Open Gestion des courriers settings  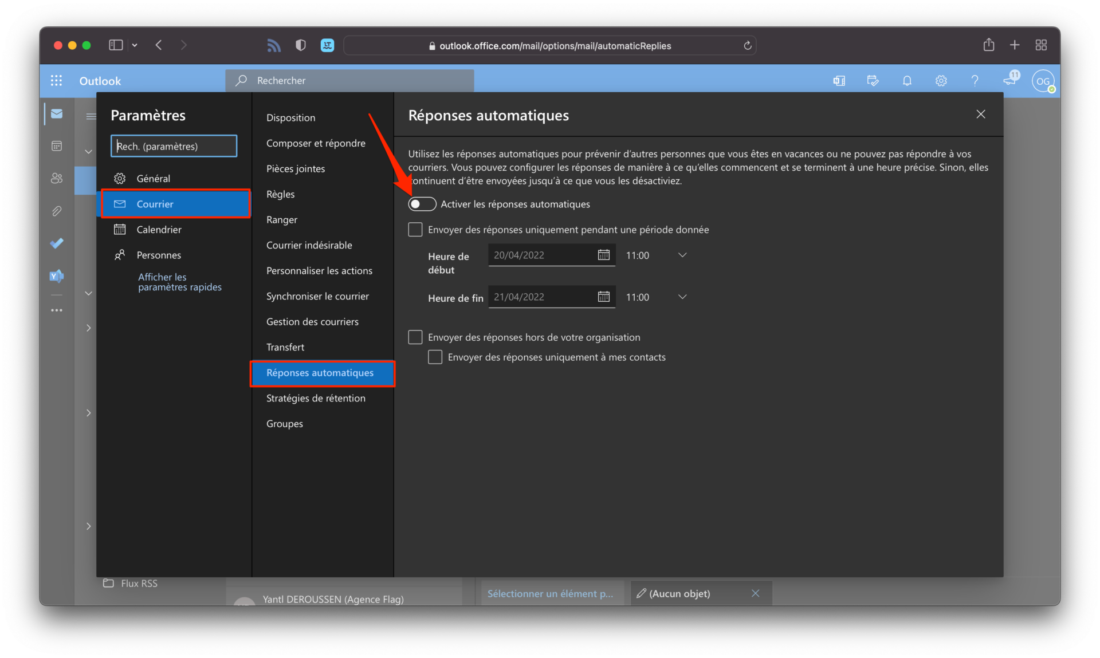(x=323, y=322)
